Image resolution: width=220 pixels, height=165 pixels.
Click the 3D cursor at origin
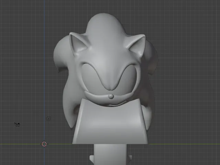(x=44, y=144)
